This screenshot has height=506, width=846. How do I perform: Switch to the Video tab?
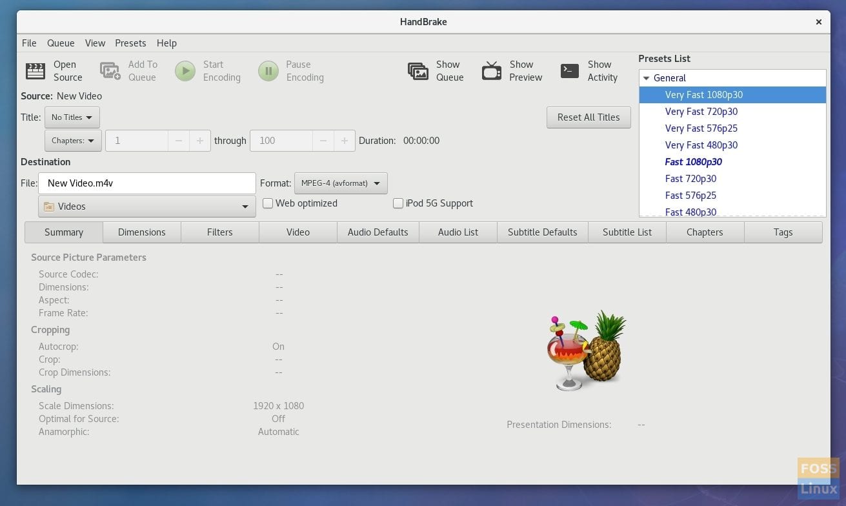coord(298,232)
